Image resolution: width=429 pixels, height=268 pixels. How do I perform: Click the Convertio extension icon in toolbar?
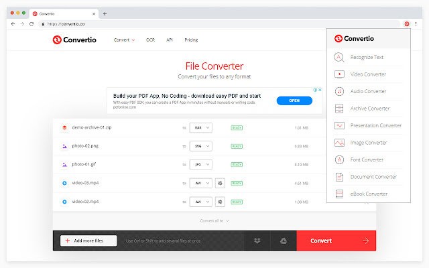(x=407, y=23)
